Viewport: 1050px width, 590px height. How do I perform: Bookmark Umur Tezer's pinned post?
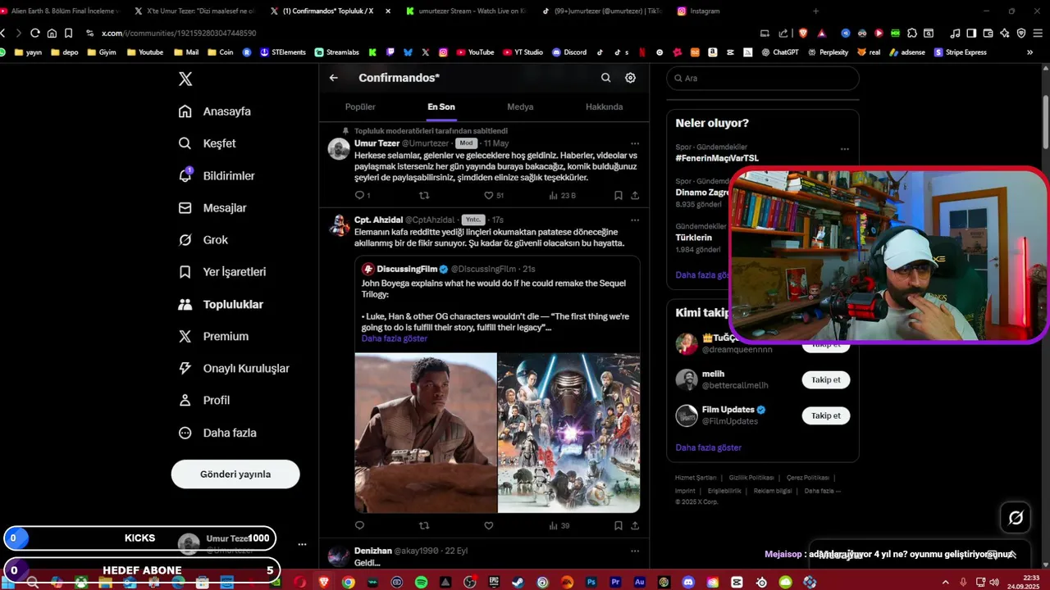click(619, 196)
